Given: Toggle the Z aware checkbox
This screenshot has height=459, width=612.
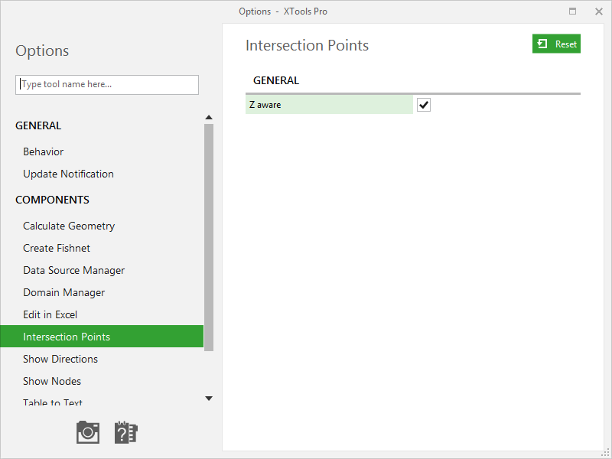Looking at the screenshot, I should pos(424,105).
